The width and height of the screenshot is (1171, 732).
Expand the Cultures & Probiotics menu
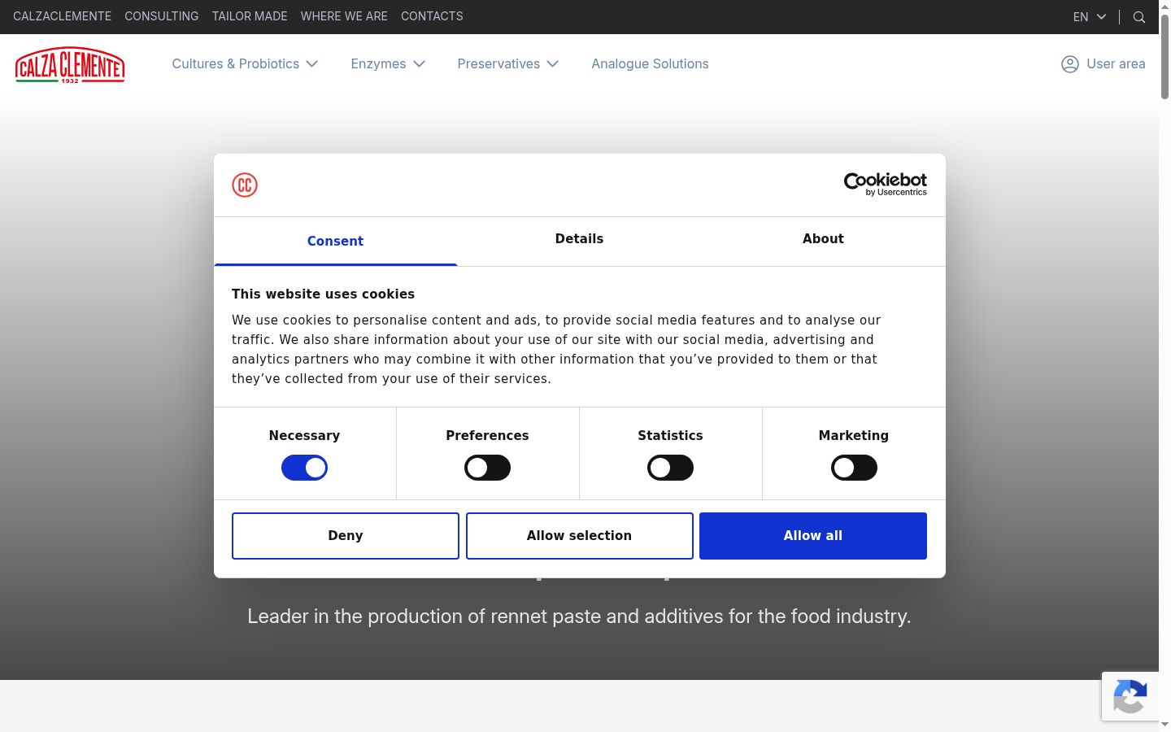click(x=245, y=64)
